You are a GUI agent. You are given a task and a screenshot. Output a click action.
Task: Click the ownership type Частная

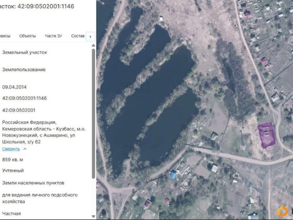click(x=11, y=214)
